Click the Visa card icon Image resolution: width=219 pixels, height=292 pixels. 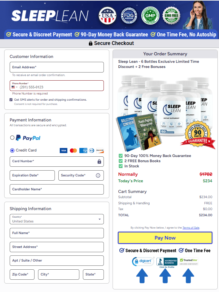pyautogui.click(x=64, y=151)
